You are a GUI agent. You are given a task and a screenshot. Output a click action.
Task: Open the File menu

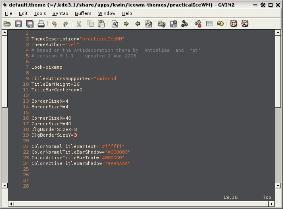coord(8,13)
